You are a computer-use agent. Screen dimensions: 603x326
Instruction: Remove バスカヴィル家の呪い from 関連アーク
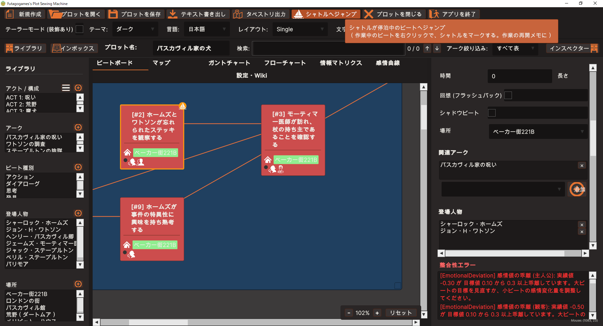(582, 166)
